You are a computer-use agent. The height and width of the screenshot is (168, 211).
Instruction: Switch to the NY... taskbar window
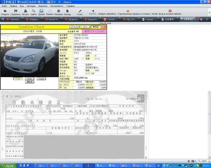[x=125, y=166]
